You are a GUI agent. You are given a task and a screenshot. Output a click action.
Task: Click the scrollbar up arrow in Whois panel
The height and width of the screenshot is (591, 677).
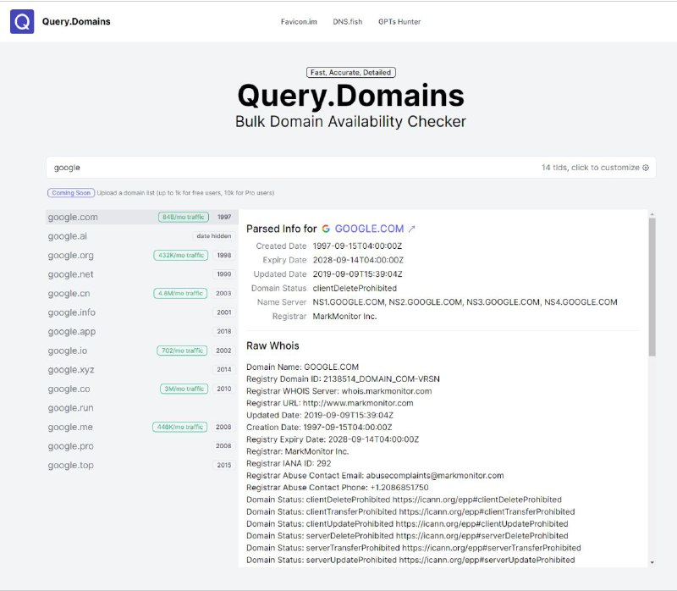click(x=652, y=214)
